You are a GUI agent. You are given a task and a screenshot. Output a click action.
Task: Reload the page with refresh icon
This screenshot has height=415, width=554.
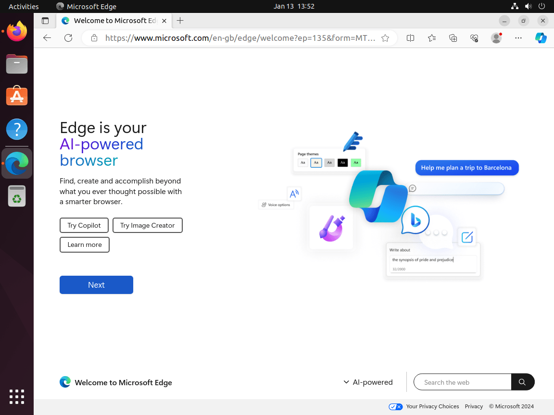click(68, 38)
